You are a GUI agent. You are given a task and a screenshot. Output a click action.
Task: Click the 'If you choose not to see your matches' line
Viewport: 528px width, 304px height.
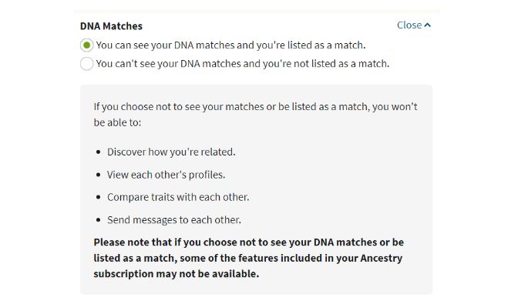(256, 107)
